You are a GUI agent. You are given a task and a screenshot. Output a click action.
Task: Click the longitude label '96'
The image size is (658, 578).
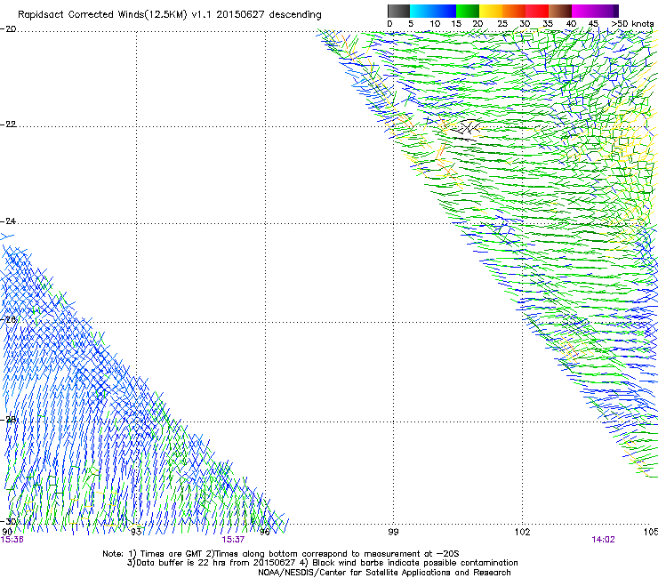(x=264, y=532)
